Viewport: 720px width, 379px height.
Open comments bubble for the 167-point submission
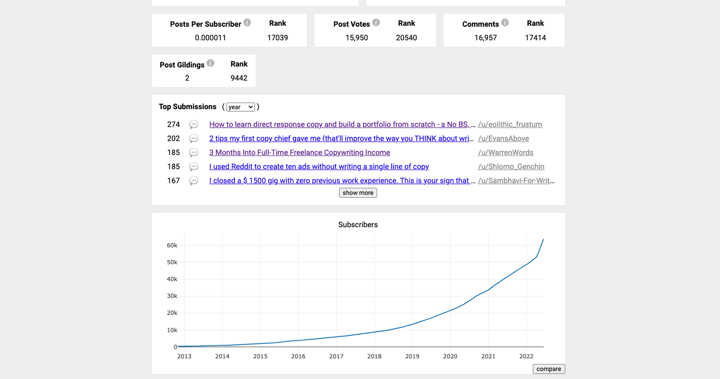point(193,181)
